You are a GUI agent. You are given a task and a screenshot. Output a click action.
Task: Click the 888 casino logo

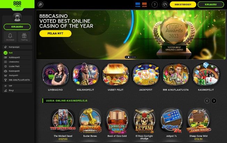tap(17, 4)
